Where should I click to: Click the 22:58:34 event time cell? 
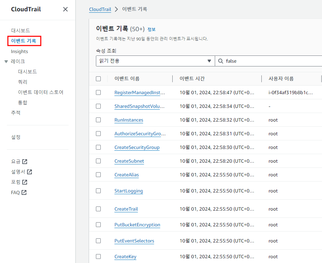[217, 107]
